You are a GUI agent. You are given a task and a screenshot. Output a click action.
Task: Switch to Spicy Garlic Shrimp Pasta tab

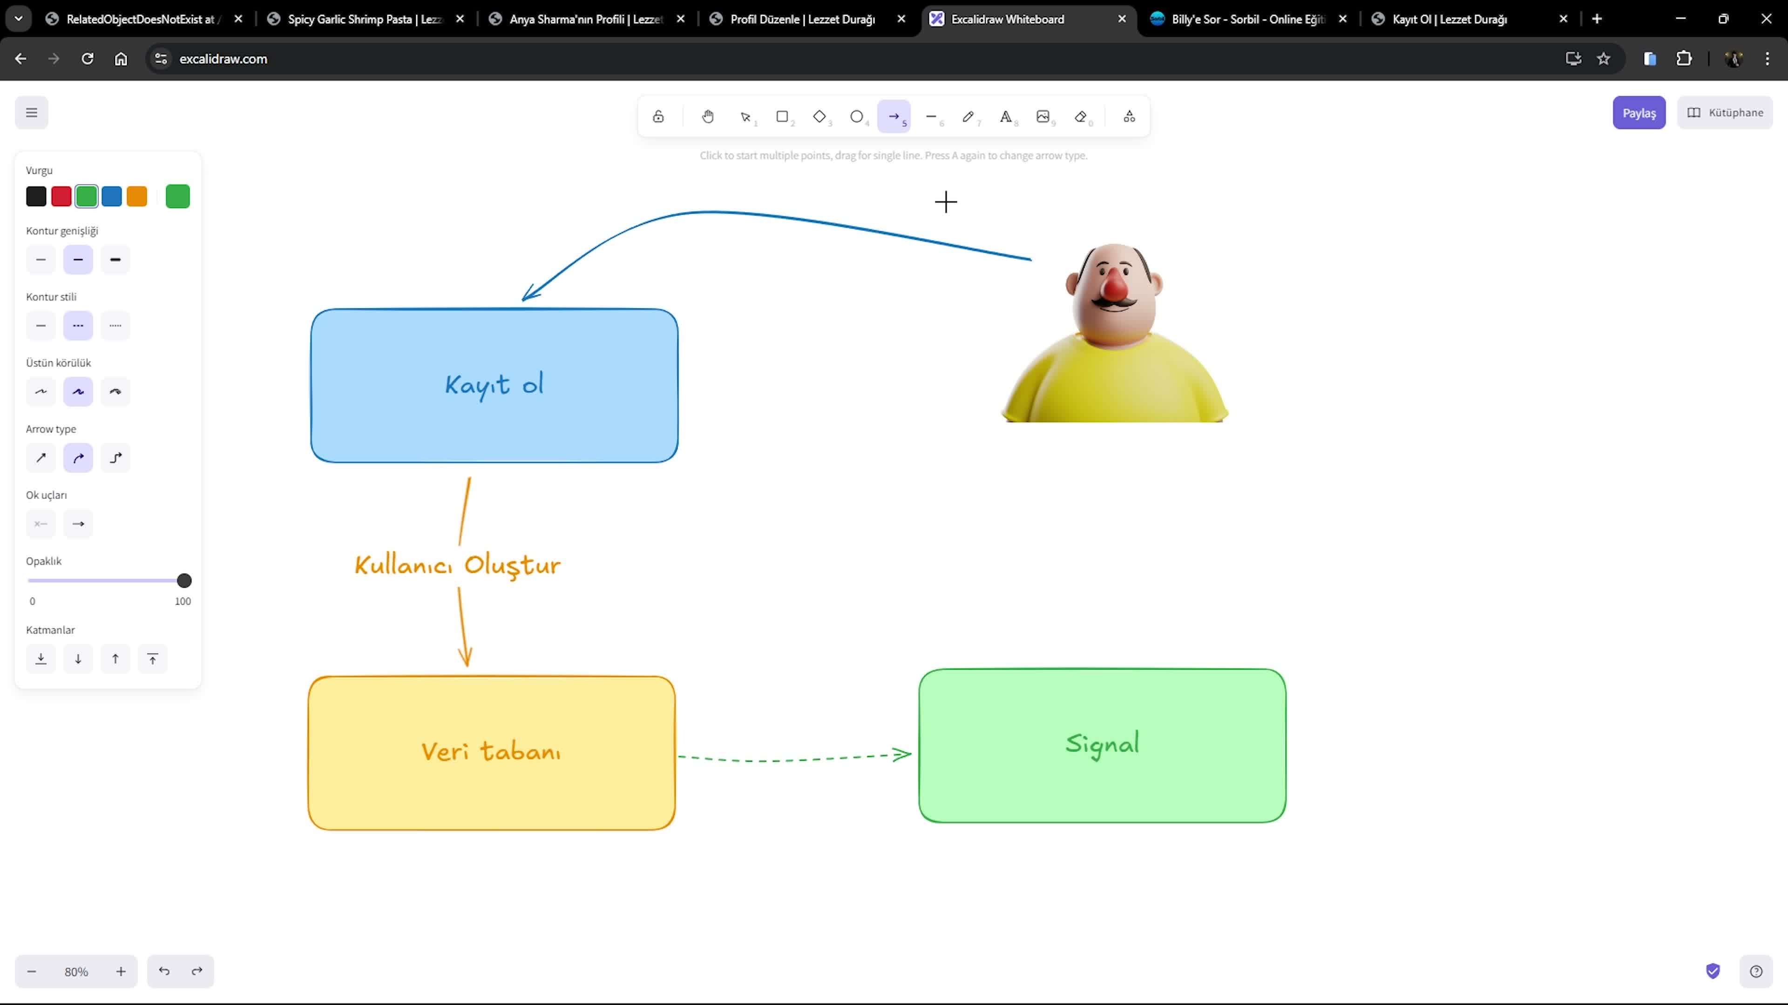click(x=365, y=20)
